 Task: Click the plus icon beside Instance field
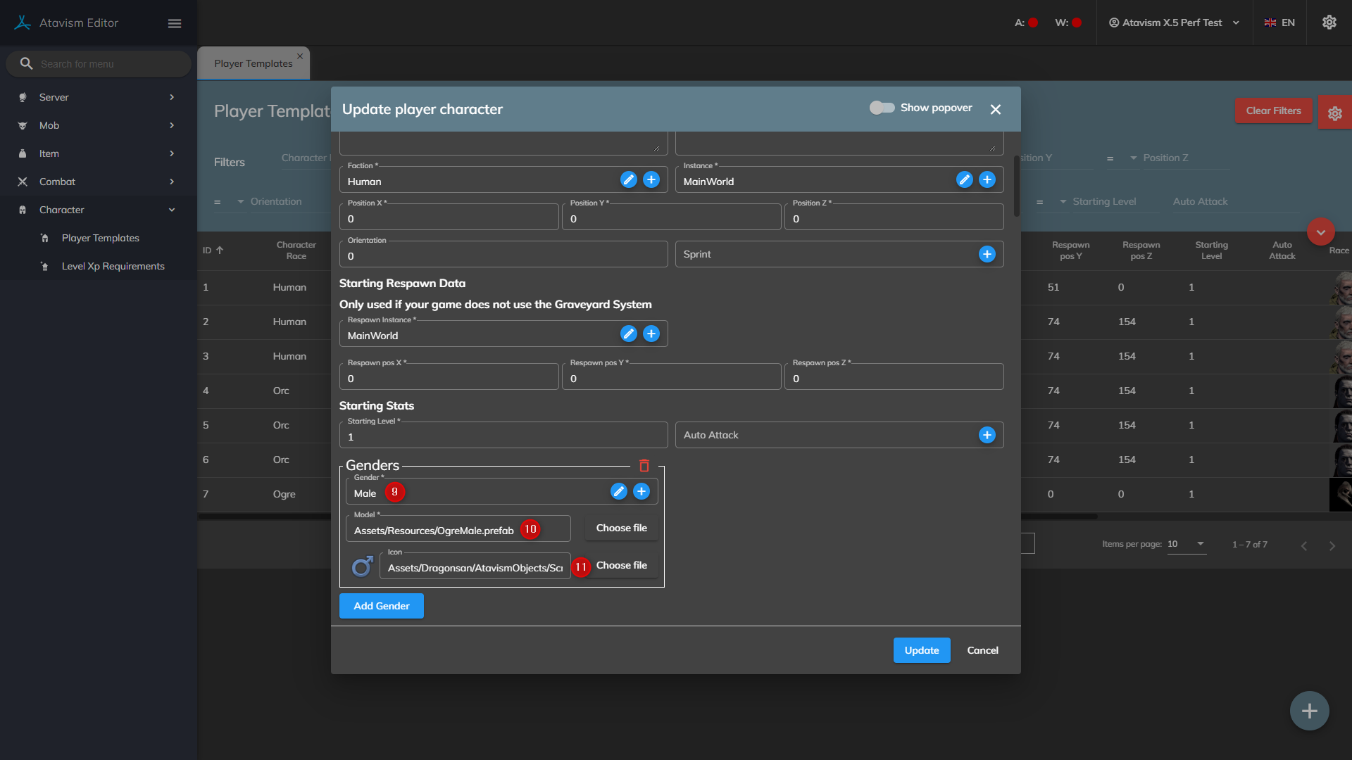(x=987, y=179)
